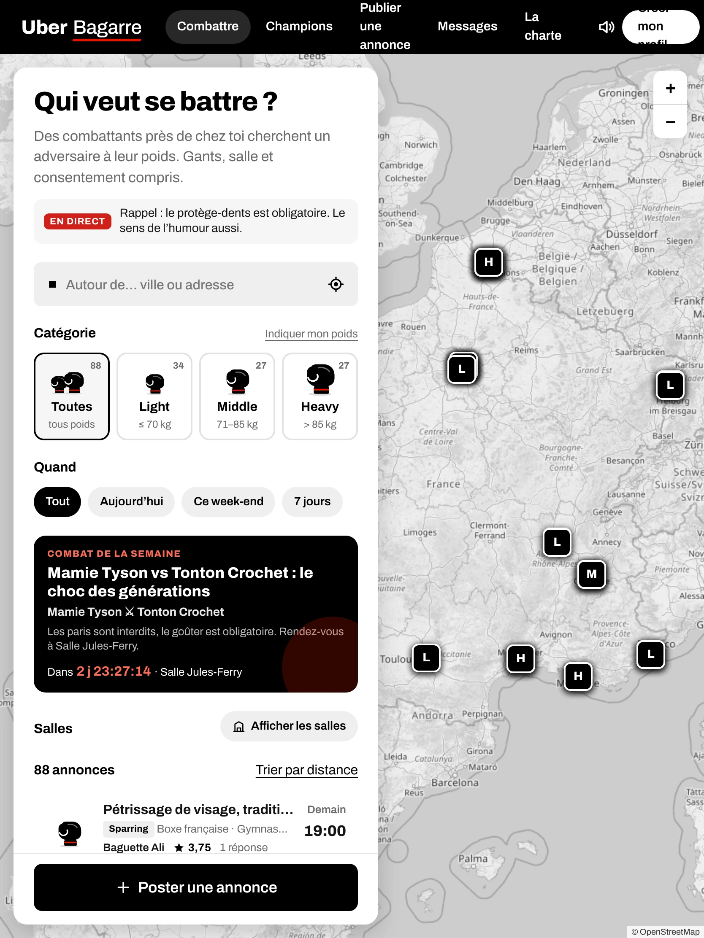Open the Pétrissage de visage listing title
Screen dimensions: 704x938
coord(198,809)
